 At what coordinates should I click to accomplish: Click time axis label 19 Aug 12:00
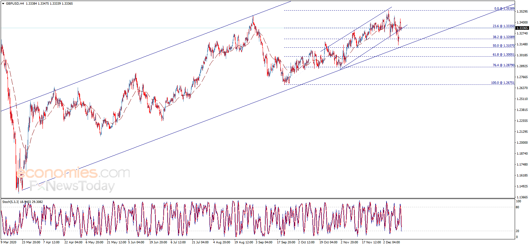(x=244, y=242)
